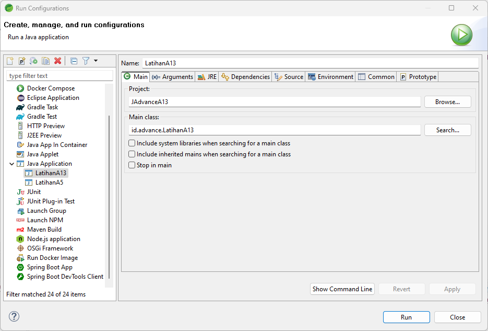Open the Source tab
The image size is (488, 331).
[289, 77]
